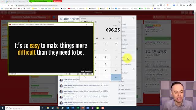This screenshot has height=110, width=196.
Task: Click the taskbar search box
Action: (22, 108)
